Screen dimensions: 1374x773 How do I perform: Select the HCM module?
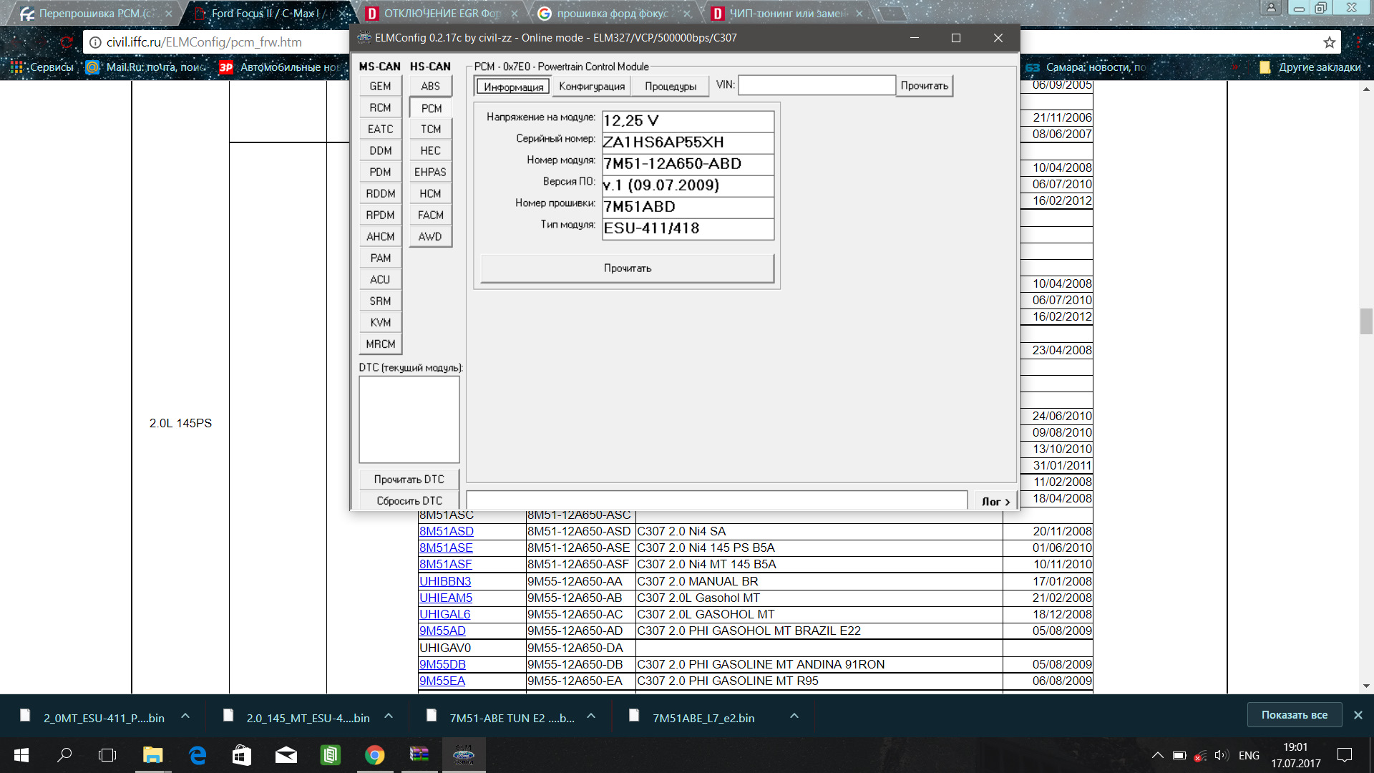tap(430, 193)
